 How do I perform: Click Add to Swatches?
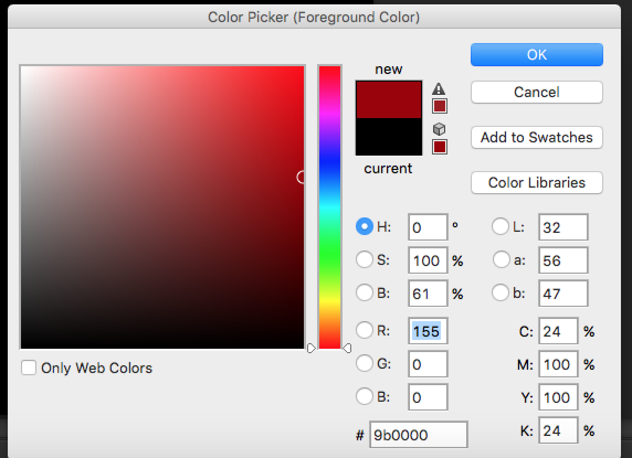536,137
